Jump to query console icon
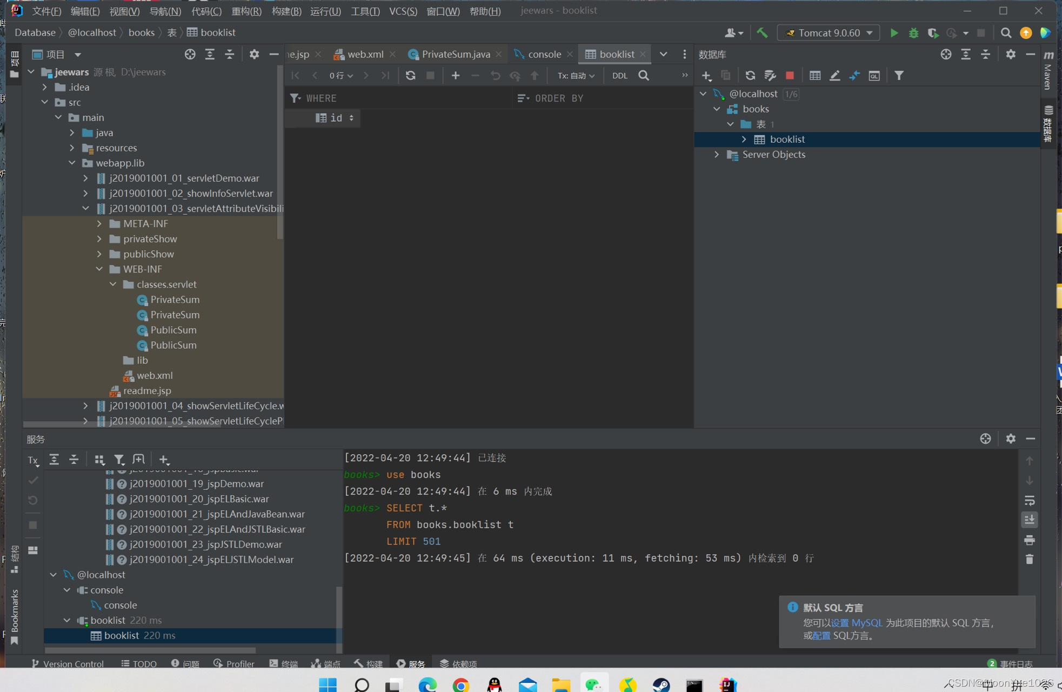1062x692 pixels. (x=874, y=76)
